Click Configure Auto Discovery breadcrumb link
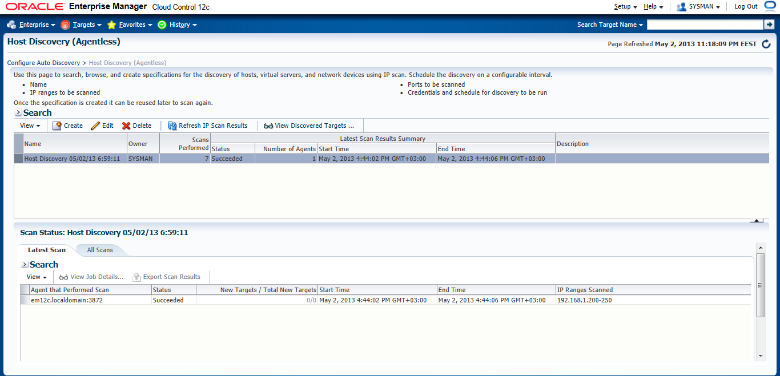 point(43,63)
